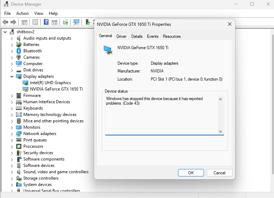Click the Keyboards category icon

click(19, 108)
